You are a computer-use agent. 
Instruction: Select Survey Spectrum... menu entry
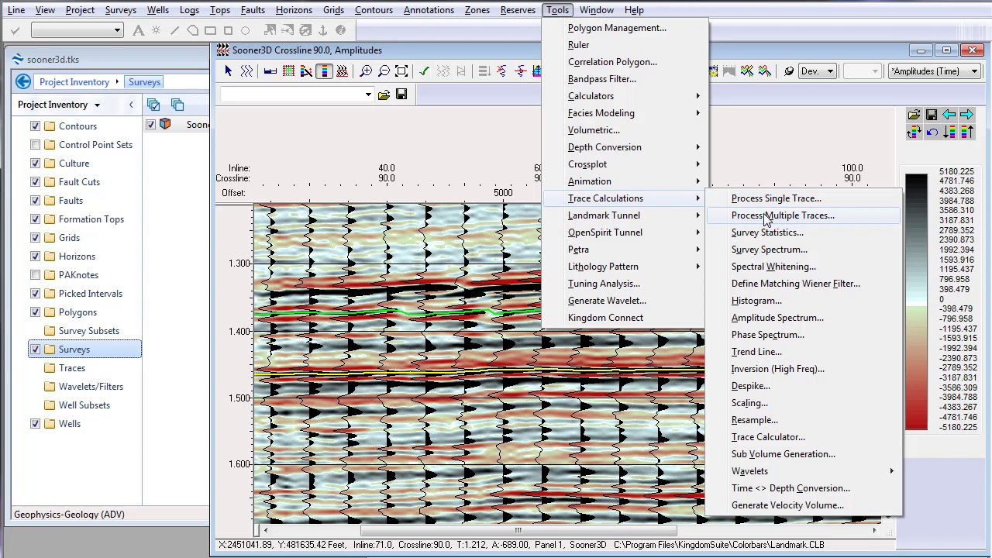pyautogui.click(x=804, y=250)
